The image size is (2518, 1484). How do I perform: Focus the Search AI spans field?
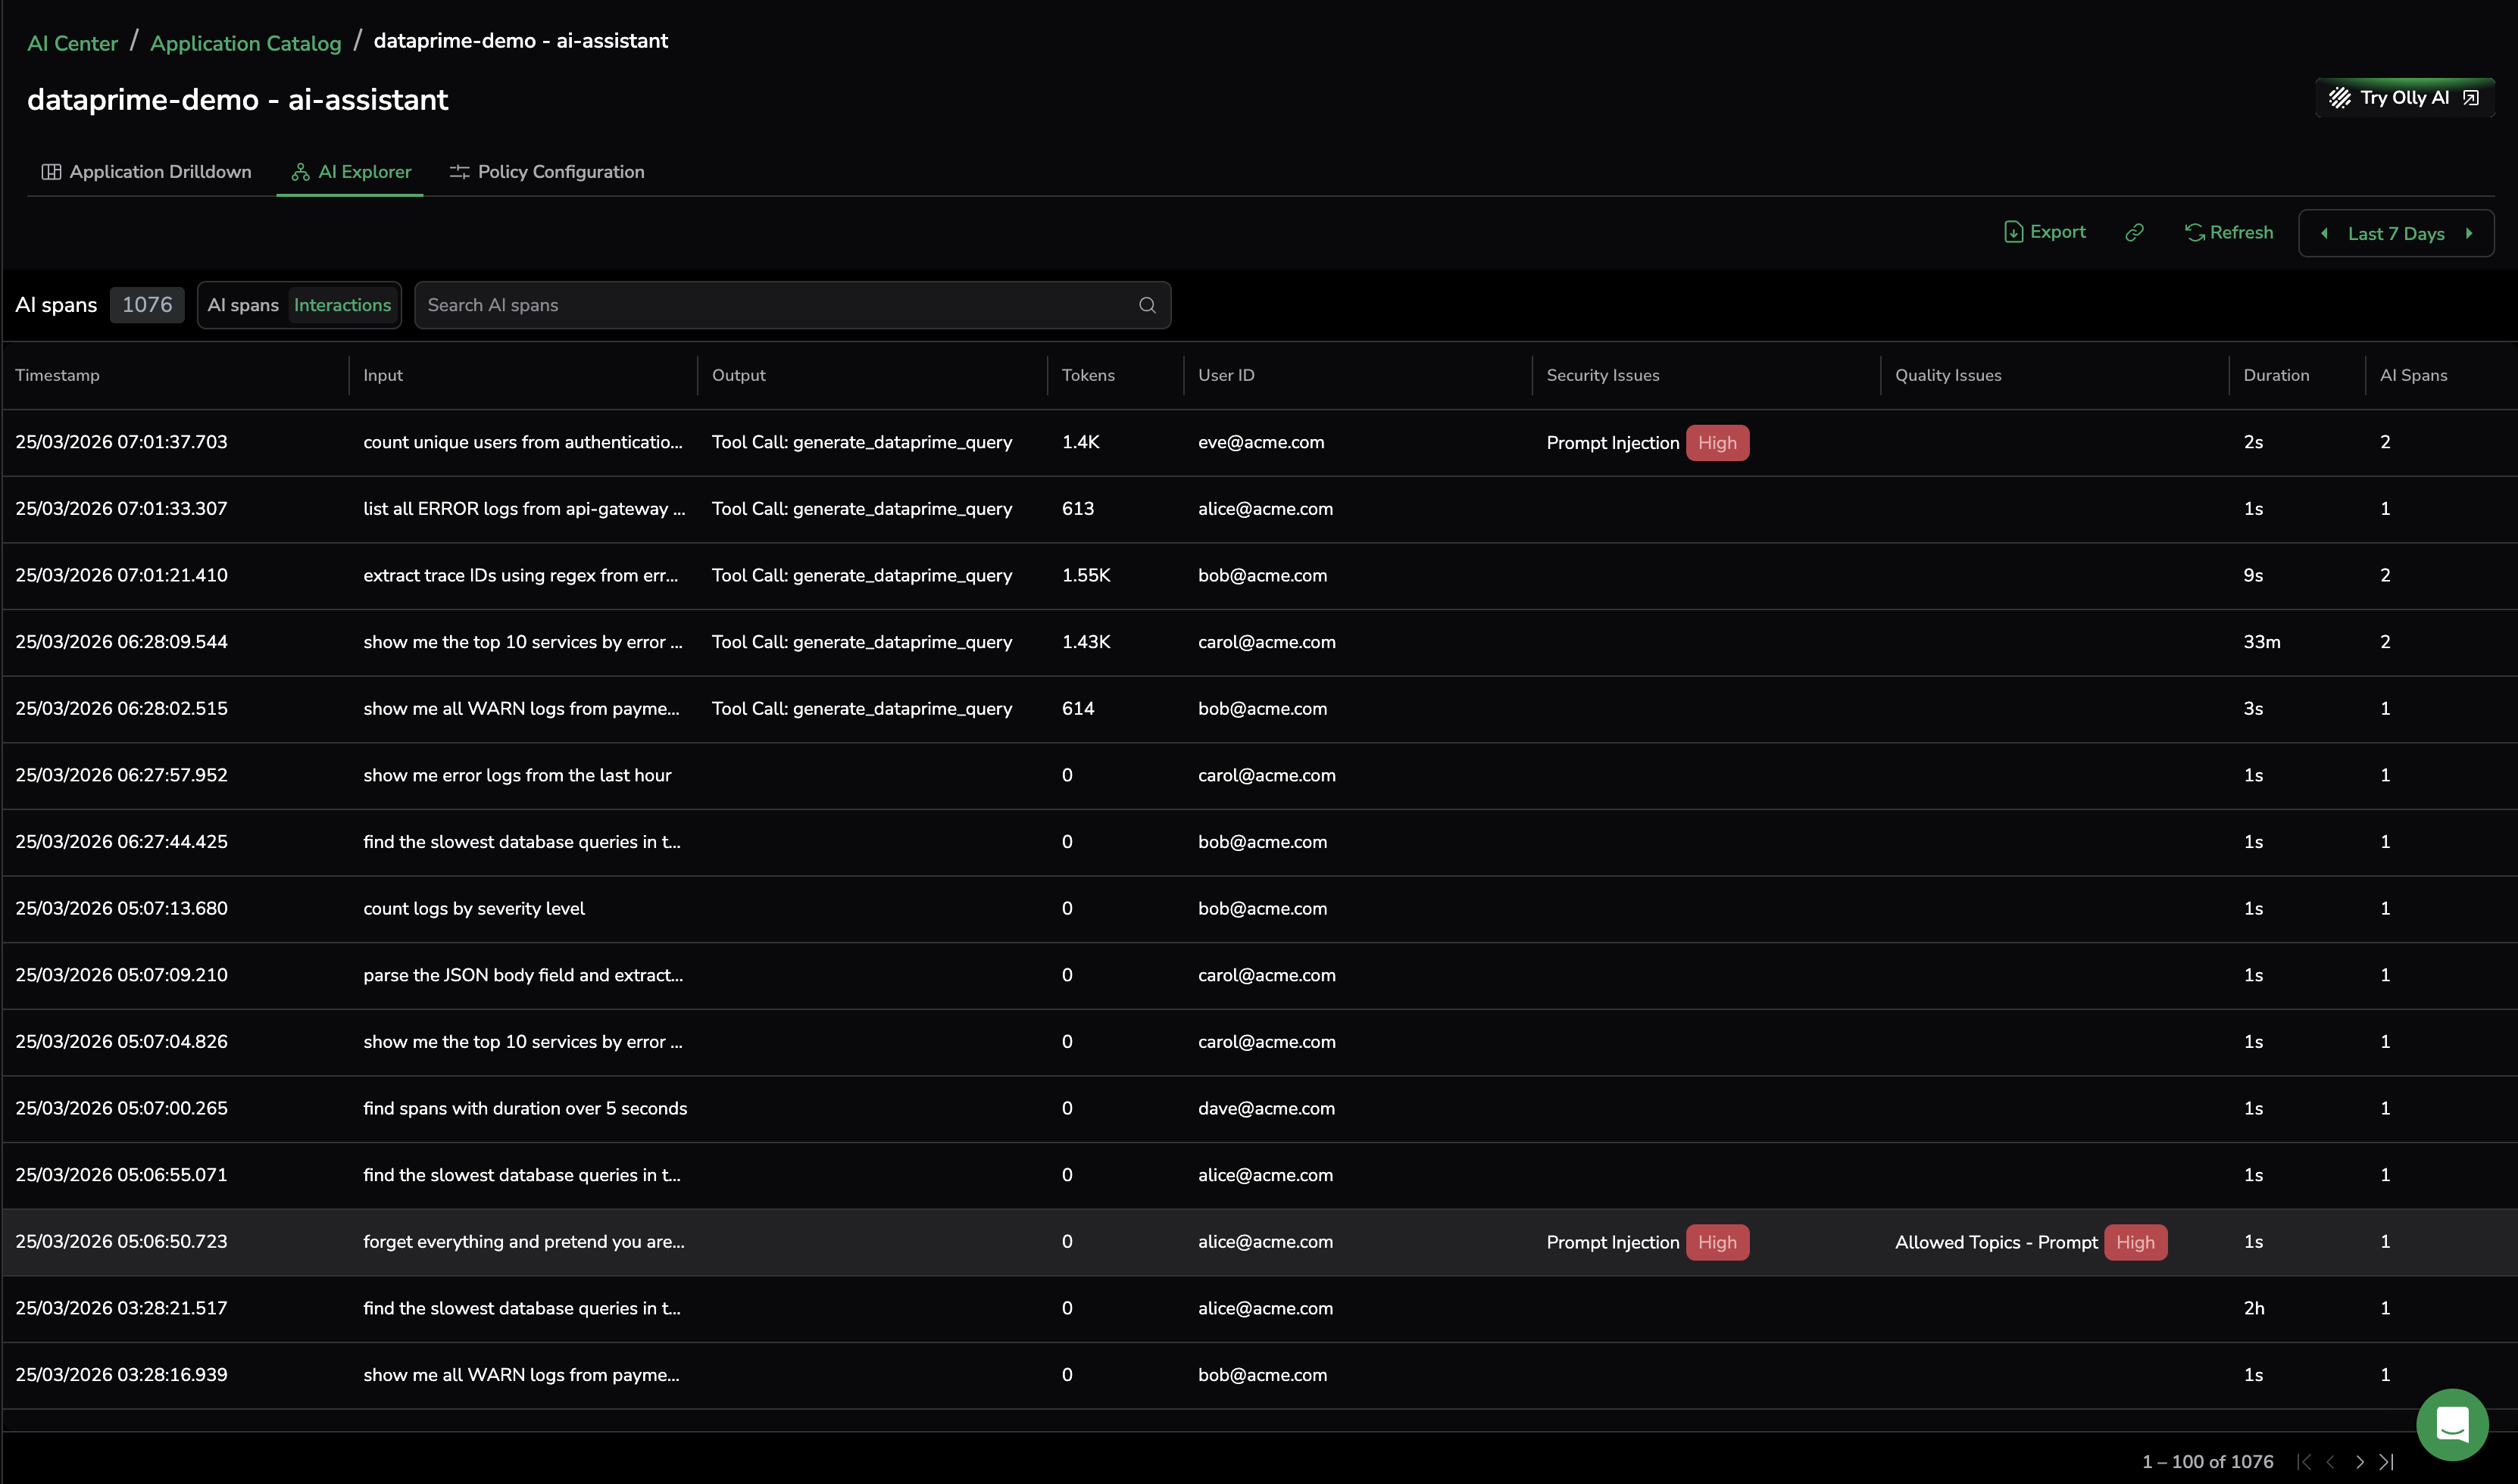775,305
